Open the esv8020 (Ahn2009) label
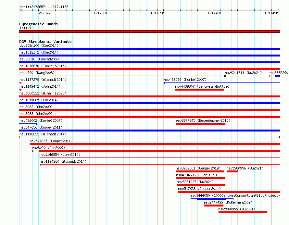The height and width of the screenshot is (225, 289). pos(48,148)
